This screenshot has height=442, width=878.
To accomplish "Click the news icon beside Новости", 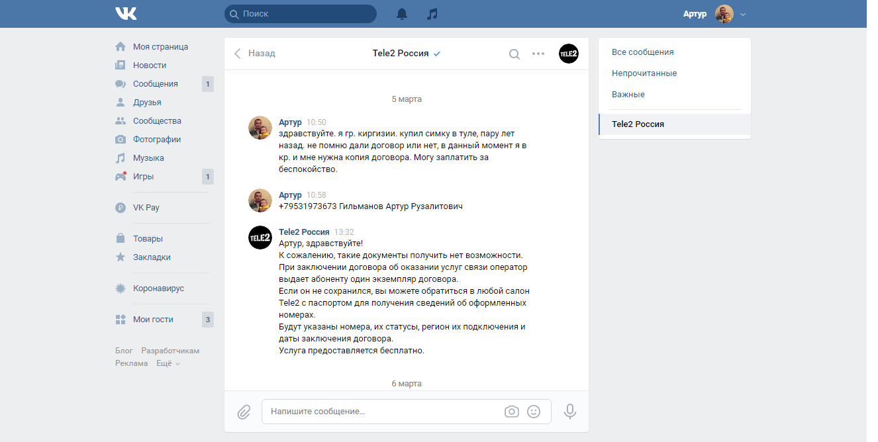I will click(x=121, y=66).
